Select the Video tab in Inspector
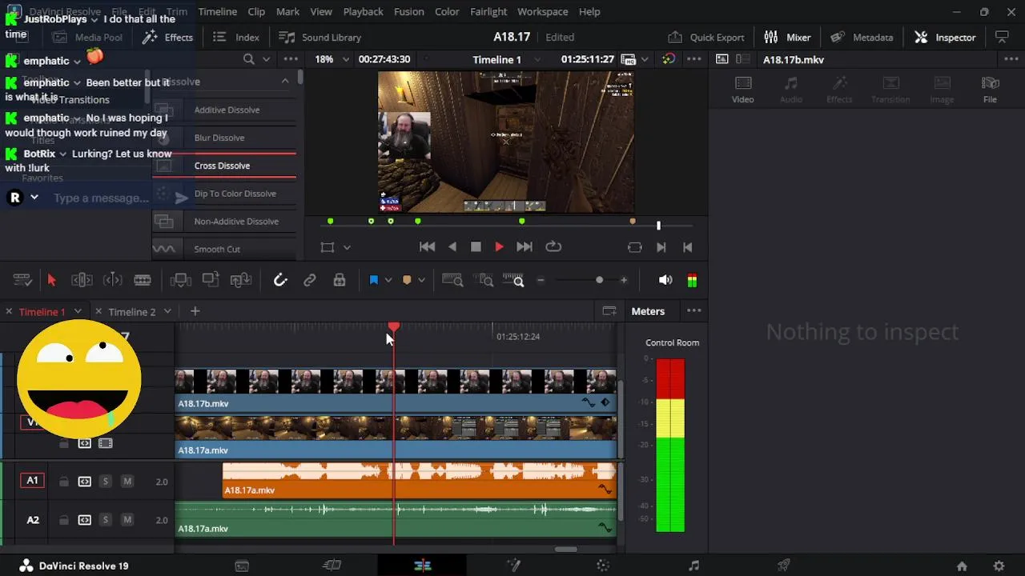Viewport: 1025px width, 576px height. [x=743, y=90]
